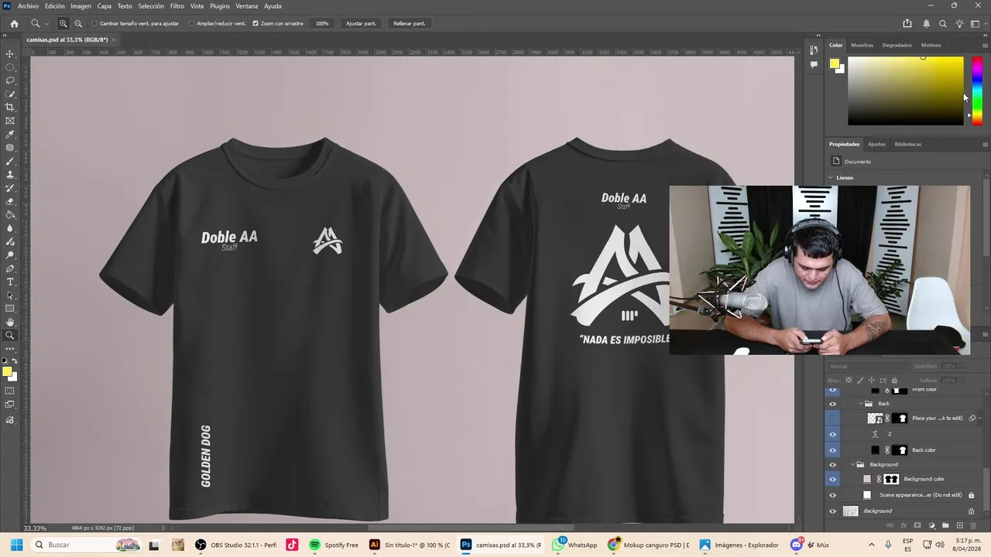
Task: Delete layer with the trash icon
Action: click(974, 525)
